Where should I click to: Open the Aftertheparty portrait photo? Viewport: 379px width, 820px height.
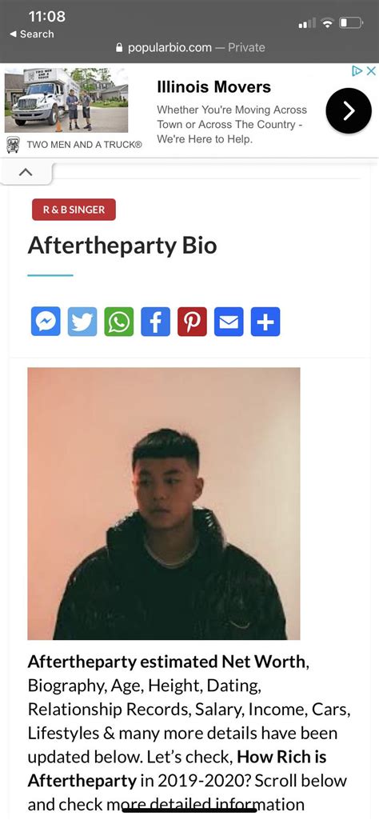[x=164, y=504]
